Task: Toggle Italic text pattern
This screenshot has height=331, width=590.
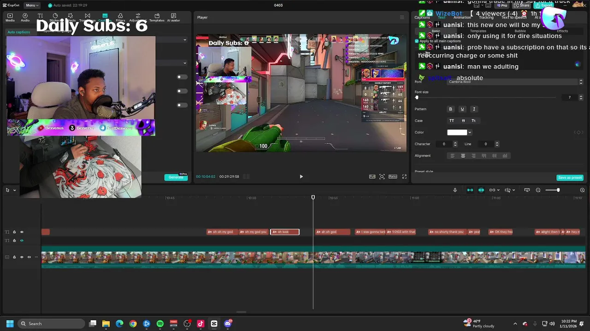Action: [474, 109]
